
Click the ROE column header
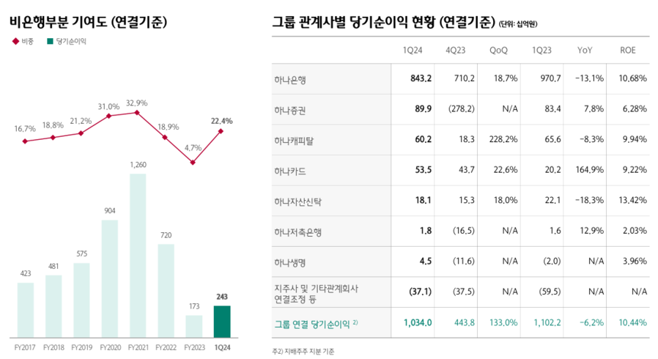(x=628, y=50)
